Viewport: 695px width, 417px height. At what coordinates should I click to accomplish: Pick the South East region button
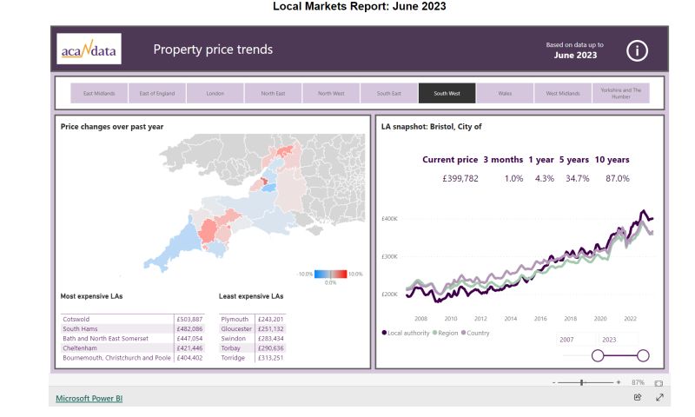tap(388, 93)
